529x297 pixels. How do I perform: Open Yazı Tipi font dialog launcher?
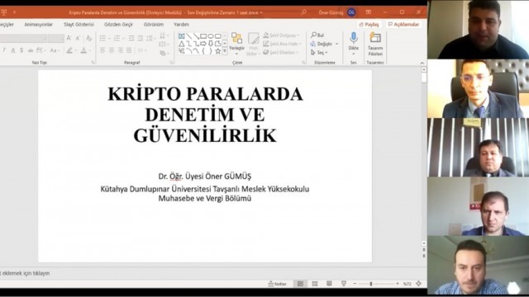(x=93, y=63)
